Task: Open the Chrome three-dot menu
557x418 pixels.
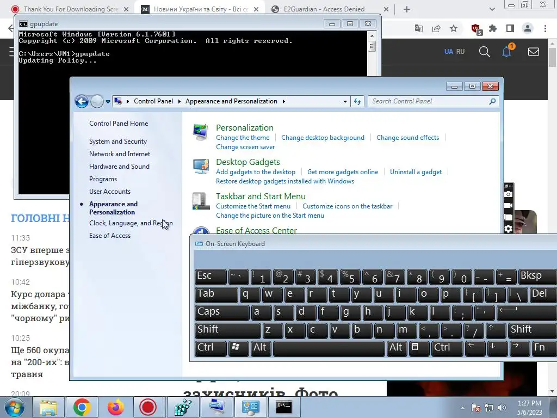Action: pyautogui.click(x=545, y=28)
